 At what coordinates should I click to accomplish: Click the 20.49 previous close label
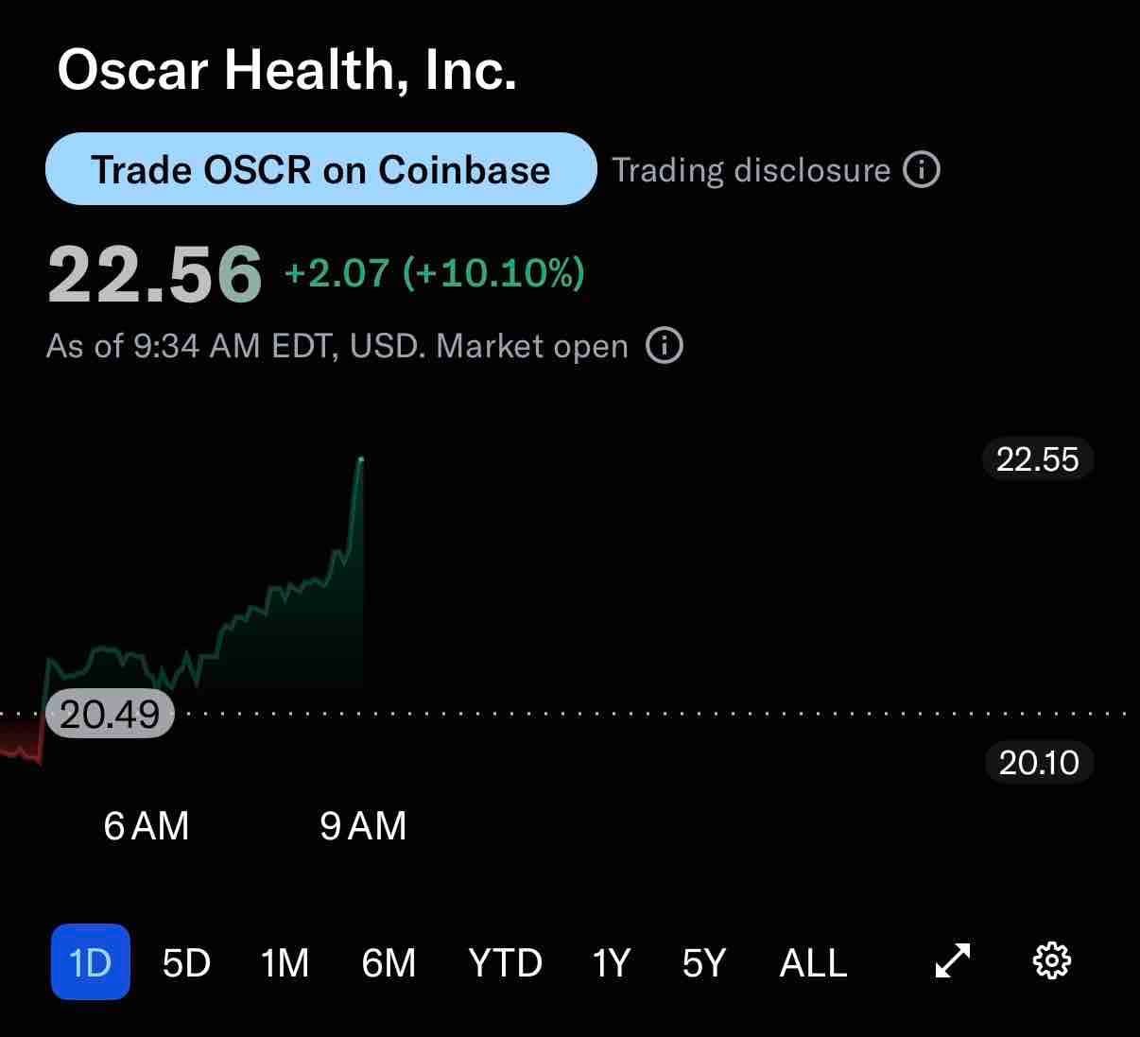click(110, 714)
